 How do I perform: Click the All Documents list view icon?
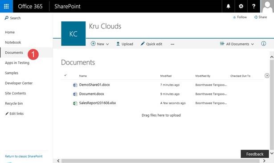(222, 44)
